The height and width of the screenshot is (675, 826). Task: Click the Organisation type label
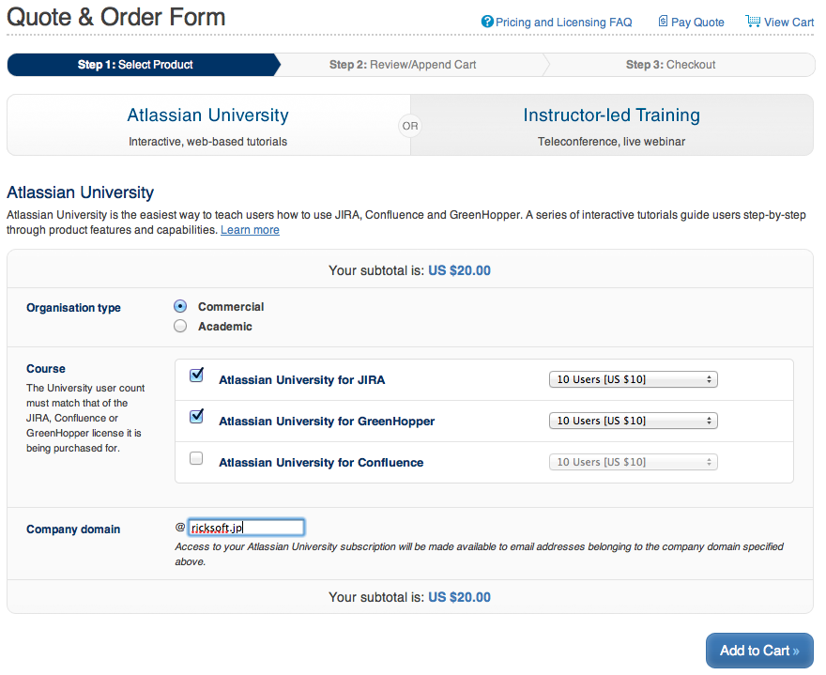[x=73, y=308]
